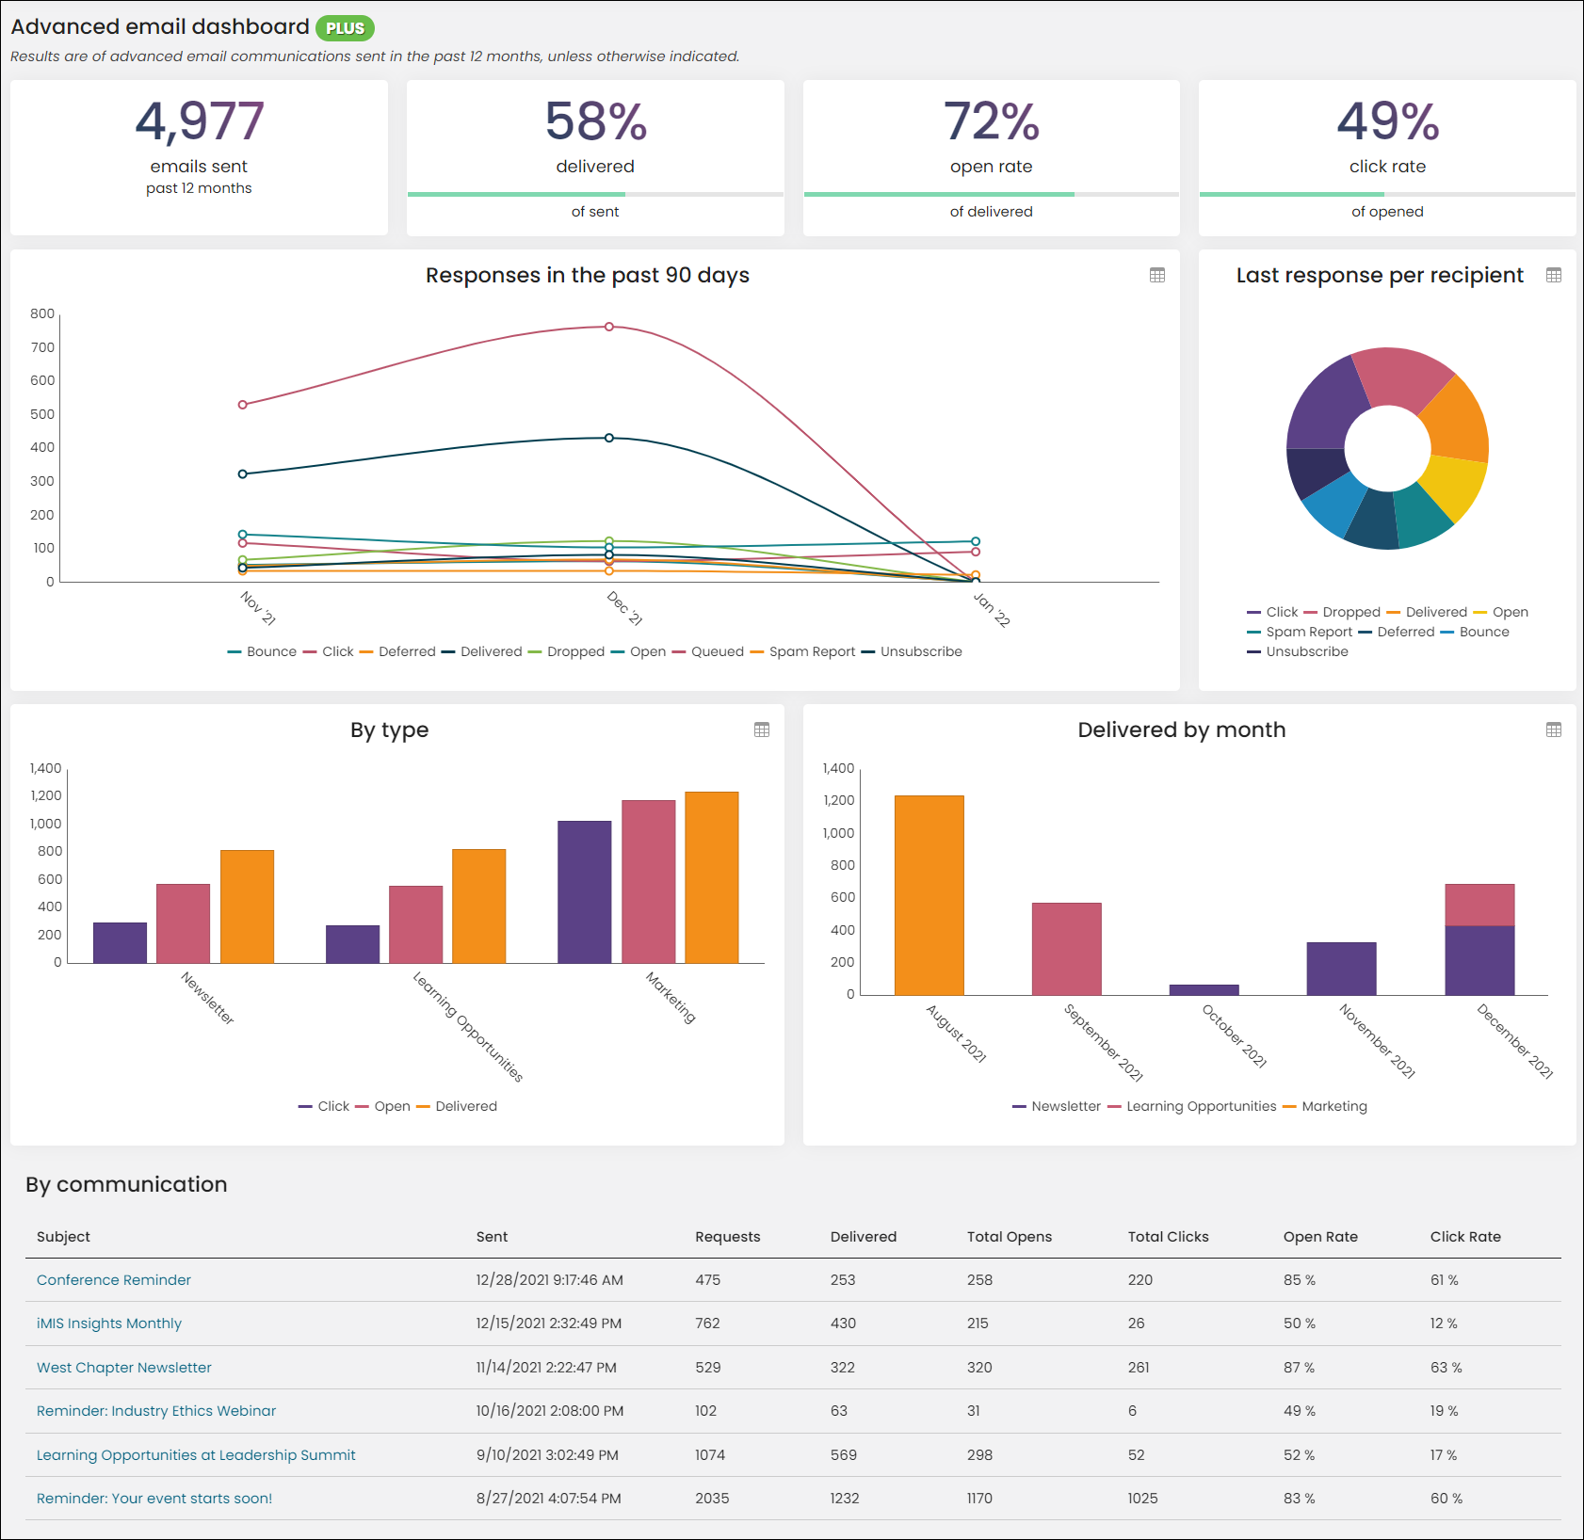Open table view for Last response per recipient
1584x1540 pixels.
click(1554, 275)
